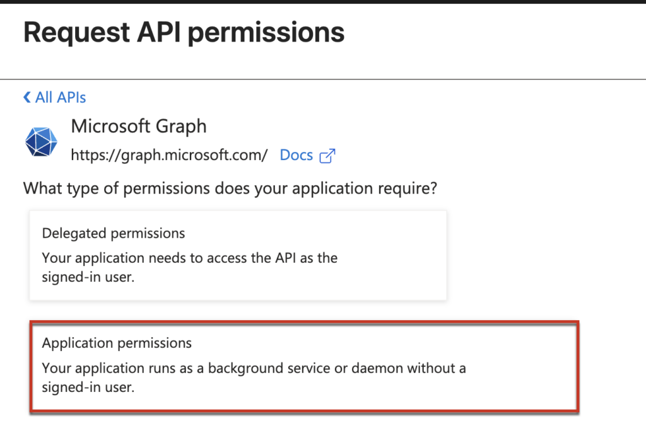Click the back chevron before All APIs
646x438 pixels.
click(26, 97)
